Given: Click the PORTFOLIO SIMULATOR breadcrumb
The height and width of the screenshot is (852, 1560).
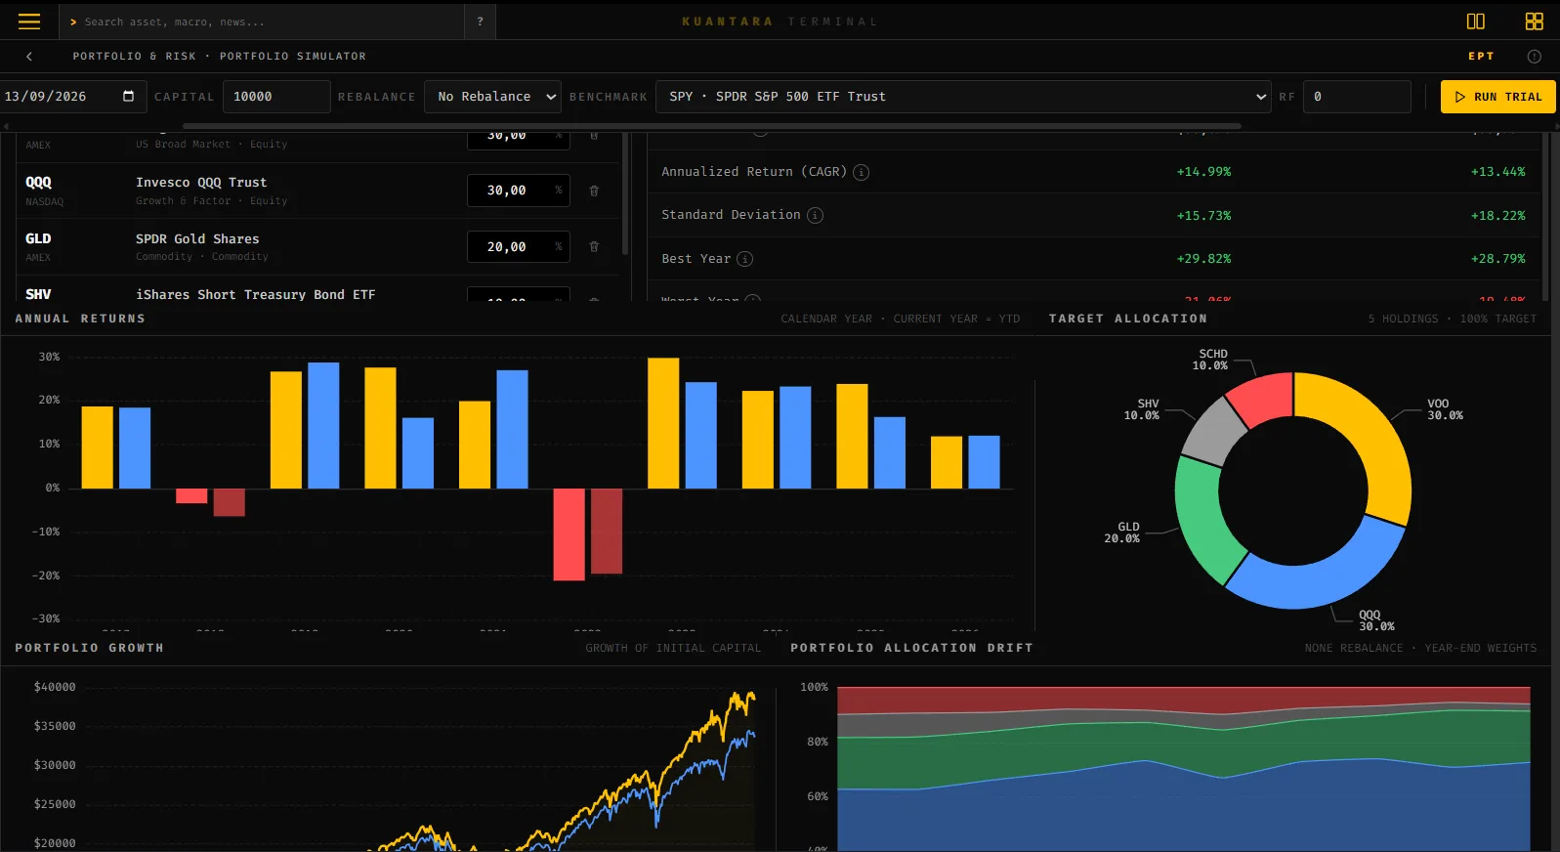Looking at the screenshot, I should click(293, 57).
